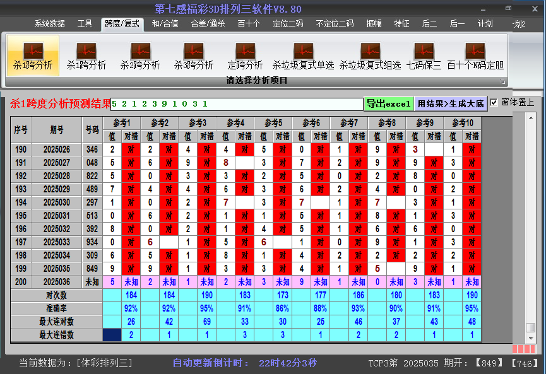Select the highlighted 杀1跨分析 icon
This screenshot has height=374, width=546.
[33, 56]
